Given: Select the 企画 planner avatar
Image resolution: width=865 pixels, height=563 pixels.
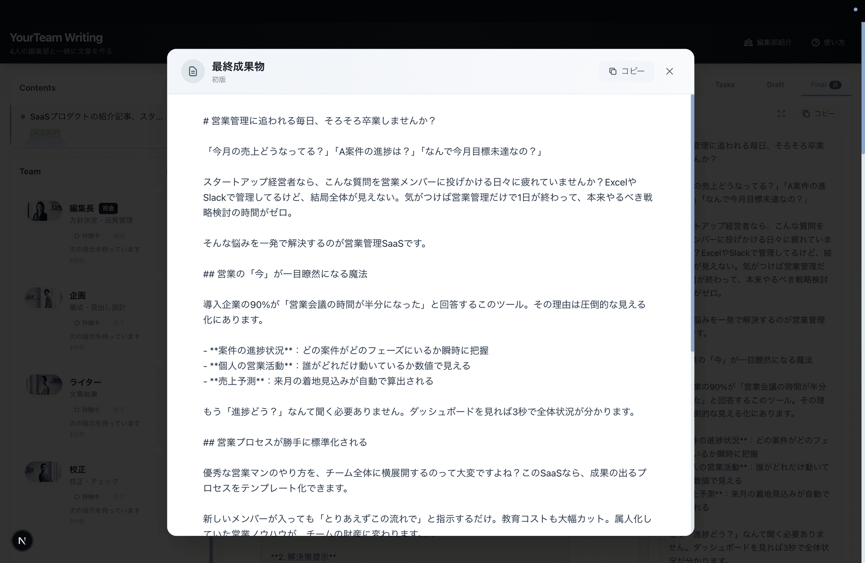Looking at the screenshot, I should point(44,298).
